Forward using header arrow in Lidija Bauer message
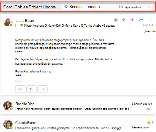 (x=141, y=20)
